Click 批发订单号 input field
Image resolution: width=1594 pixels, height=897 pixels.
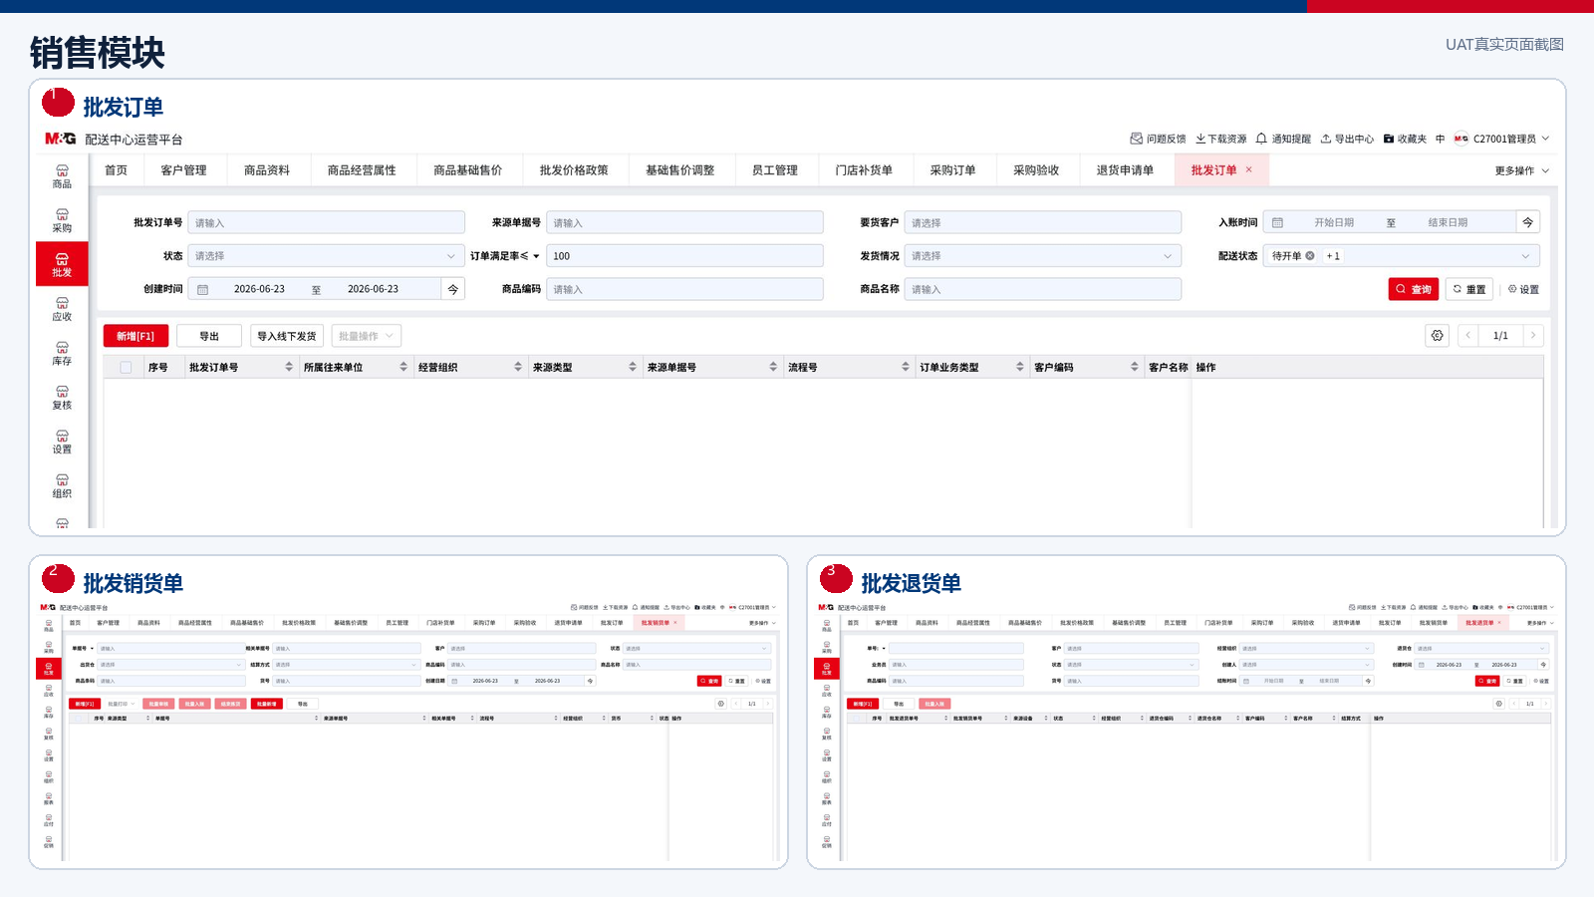(x=327, y=222)
